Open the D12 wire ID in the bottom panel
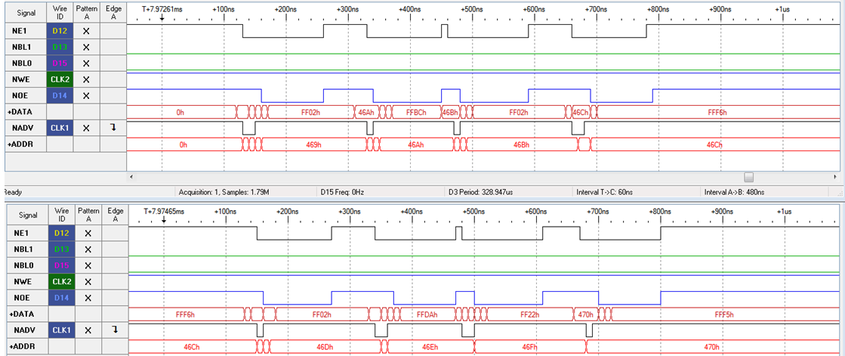This screenshot has width=845, height=356. point(61,234)
